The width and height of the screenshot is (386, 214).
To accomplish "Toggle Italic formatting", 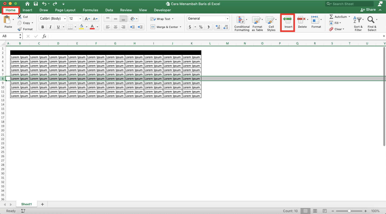I will pyautogui.click(x=50, y=27).
